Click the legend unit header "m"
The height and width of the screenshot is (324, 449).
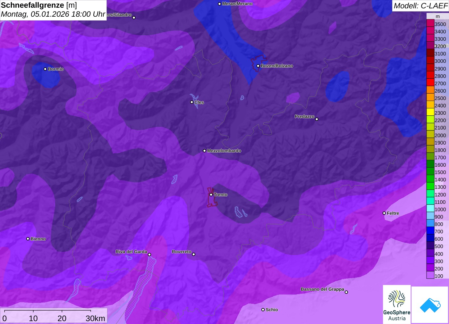(x=438, y=16)
